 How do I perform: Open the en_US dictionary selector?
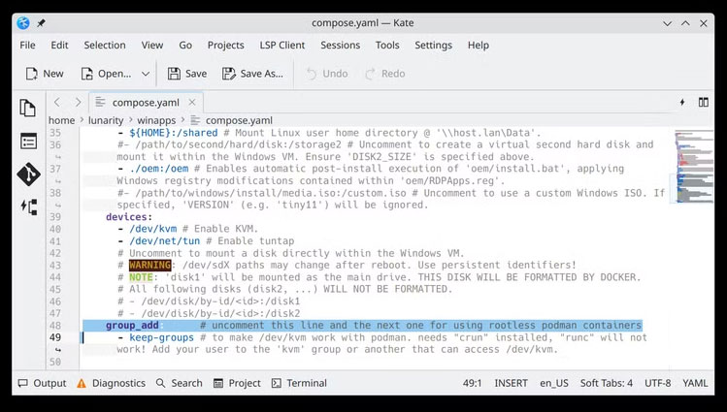[554, 383]
